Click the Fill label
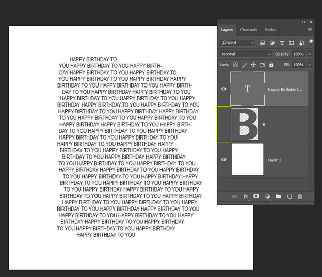This screenshot has width=322, height=277. pos(287,65)
